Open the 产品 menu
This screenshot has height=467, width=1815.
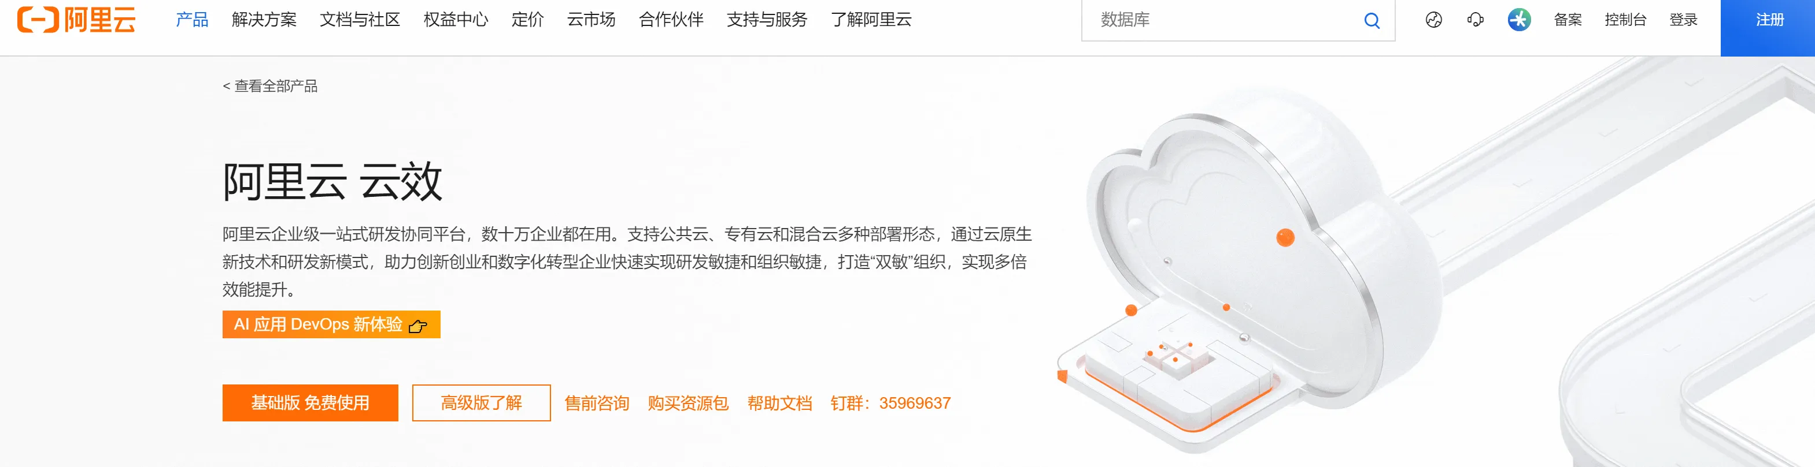(x=191, y=20)
